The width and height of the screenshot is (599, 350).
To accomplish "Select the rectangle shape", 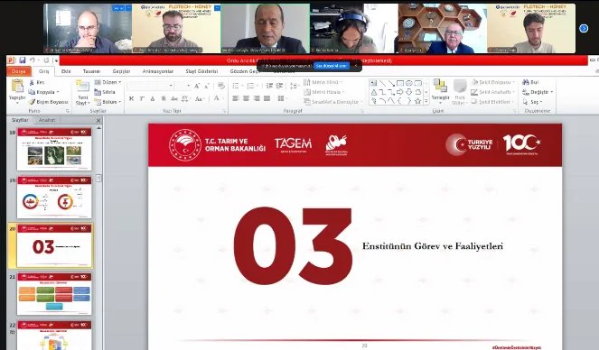I will click(400, 83).
